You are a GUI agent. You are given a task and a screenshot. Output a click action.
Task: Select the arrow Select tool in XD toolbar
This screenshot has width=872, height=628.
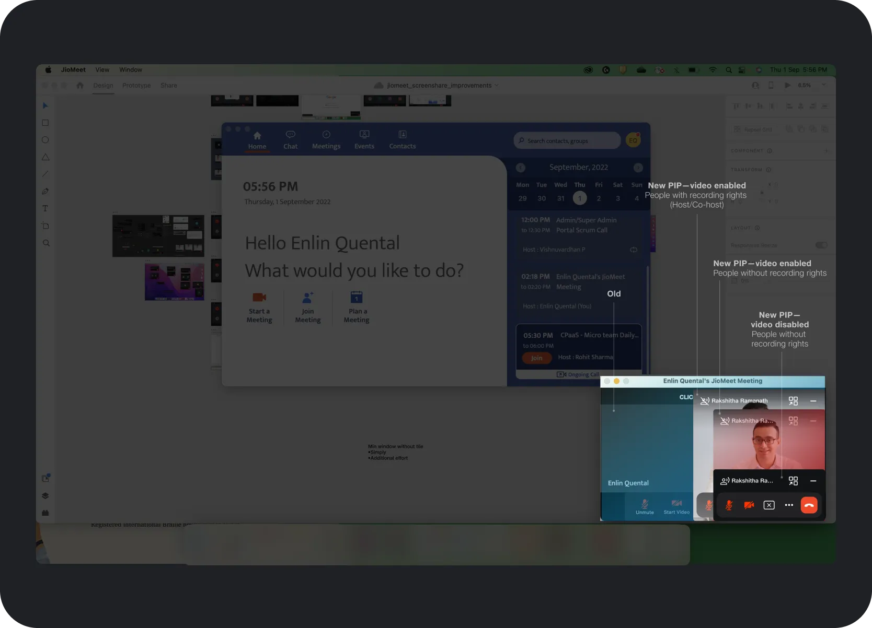pos(45,105)
